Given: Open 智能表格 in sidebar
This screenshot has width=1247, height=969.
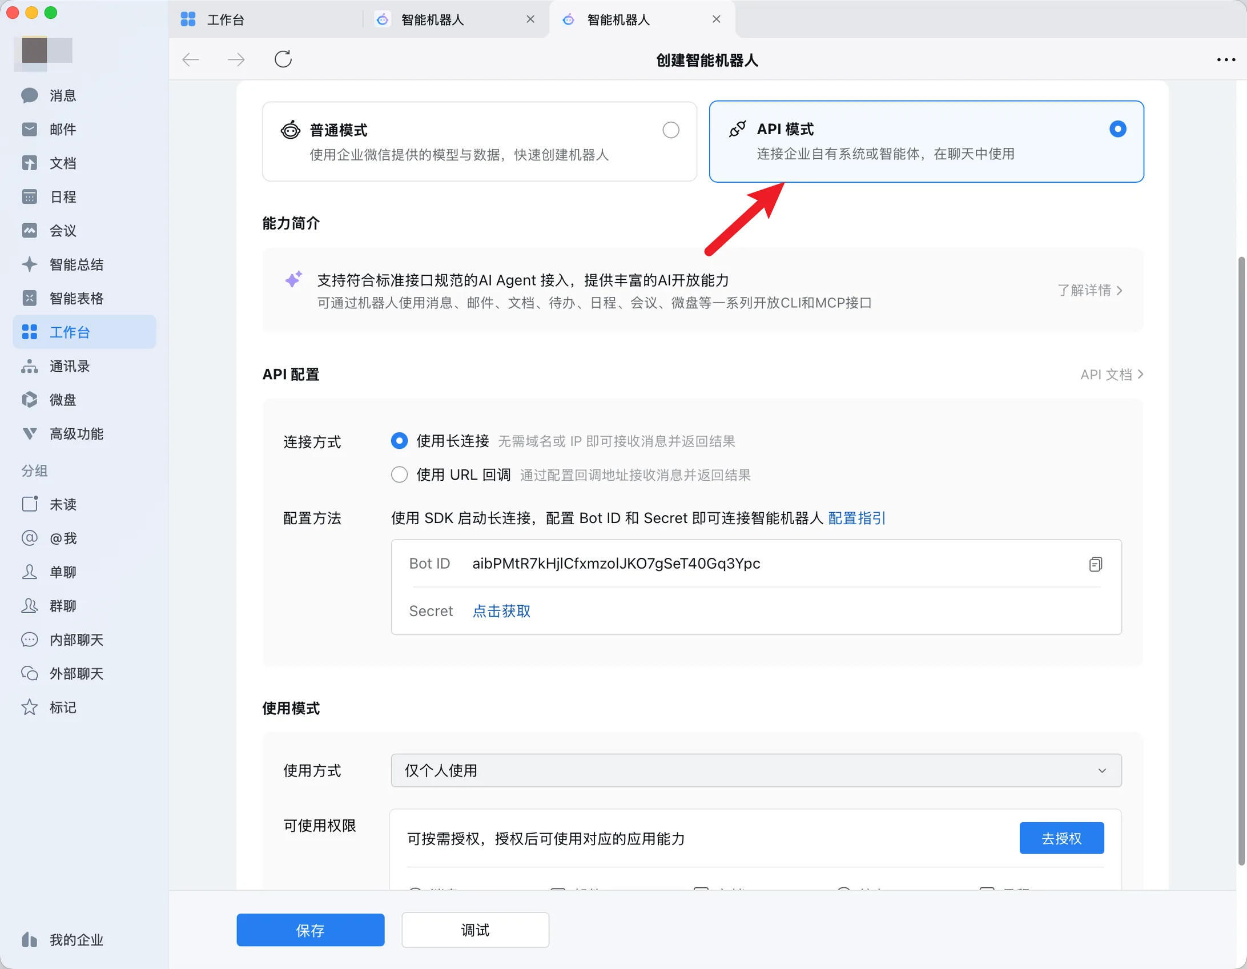Looking at the screenshot, I should point(84,298).
